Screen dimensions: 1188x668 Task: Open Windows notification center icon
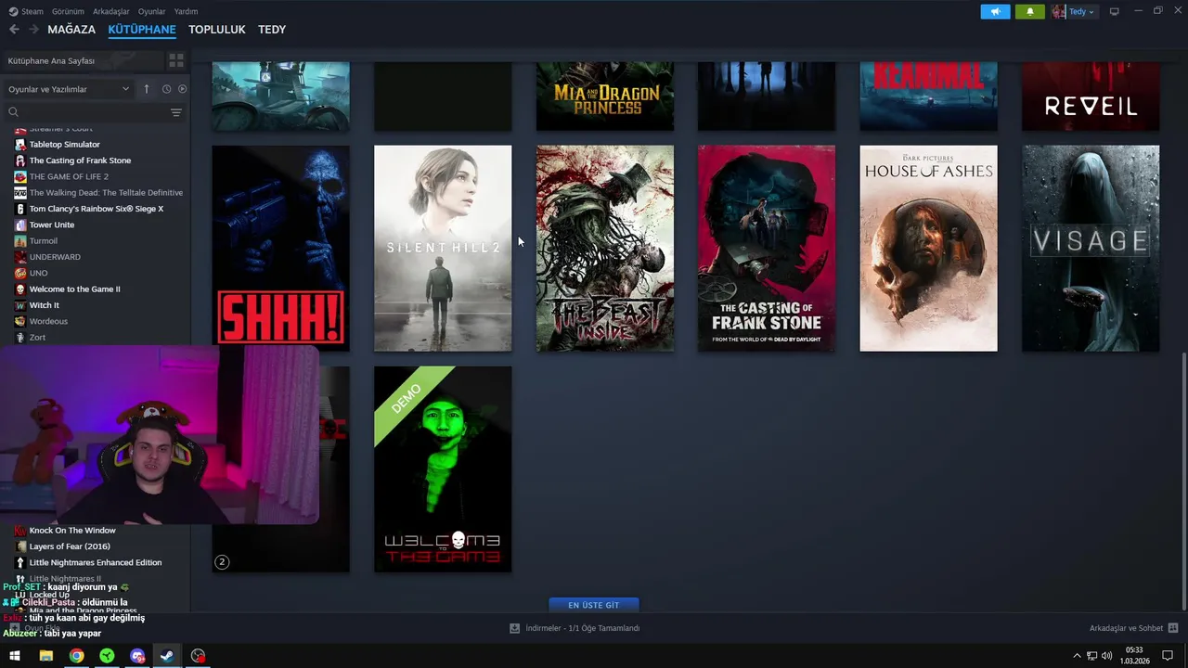pyautogui.click(x=1168, y=656)
